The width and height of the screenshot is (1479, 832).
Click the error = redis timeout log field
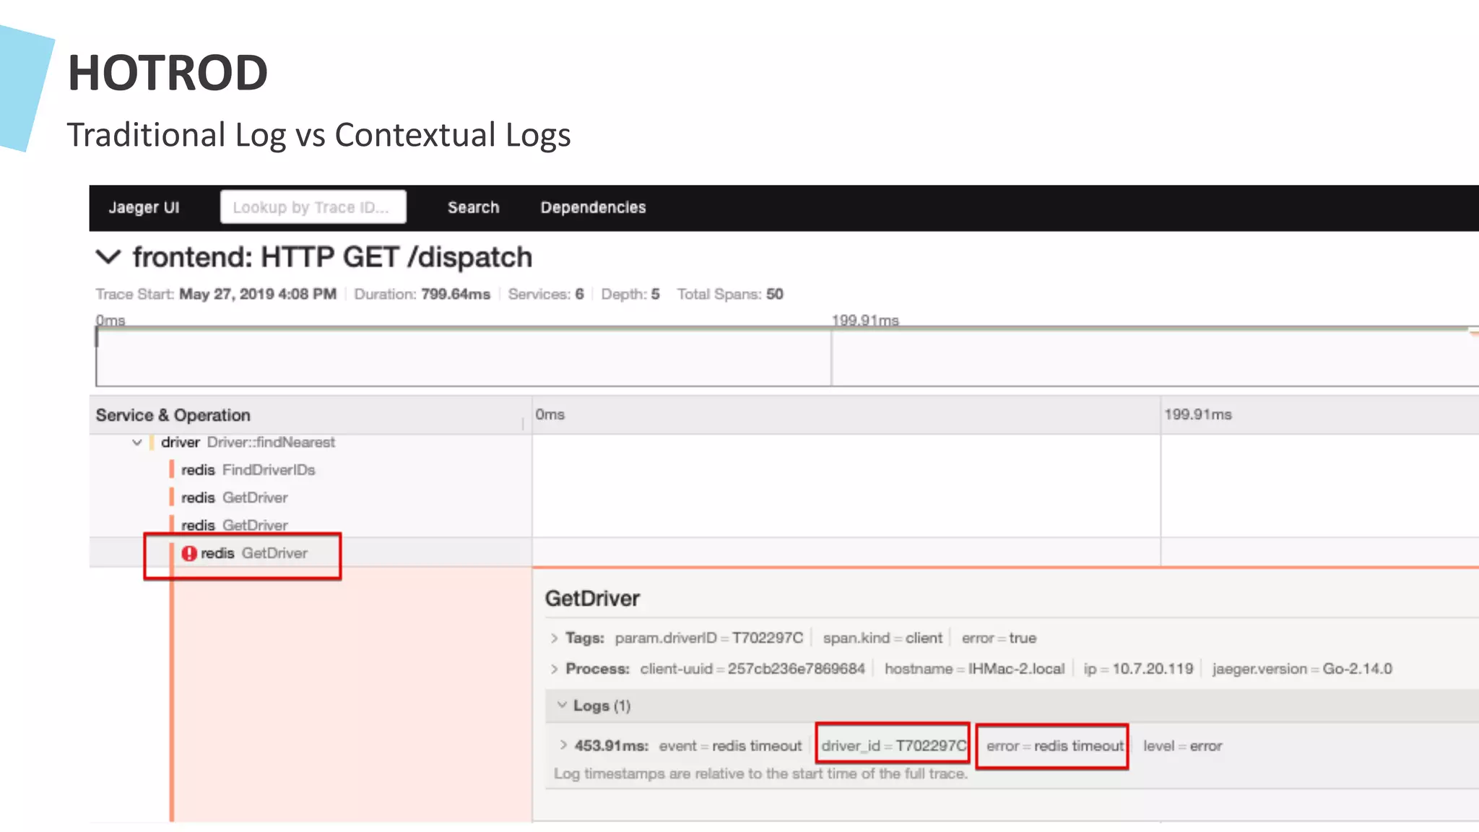1055,746
